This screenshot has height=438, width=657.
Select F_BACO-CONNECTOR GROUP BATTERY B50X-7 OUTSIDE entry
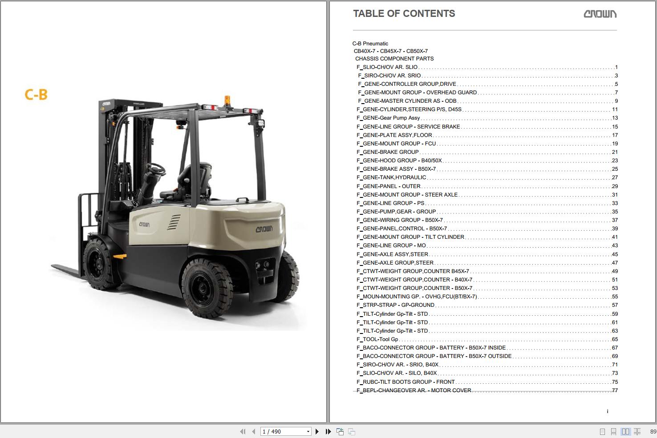[x=487, y=356]
